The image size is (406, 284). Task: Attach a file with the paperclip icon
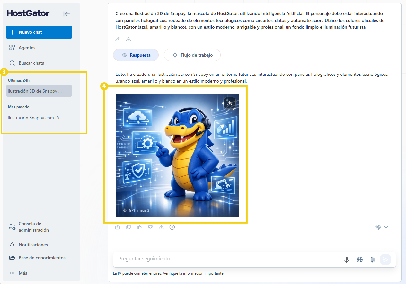tap(373, 260)
